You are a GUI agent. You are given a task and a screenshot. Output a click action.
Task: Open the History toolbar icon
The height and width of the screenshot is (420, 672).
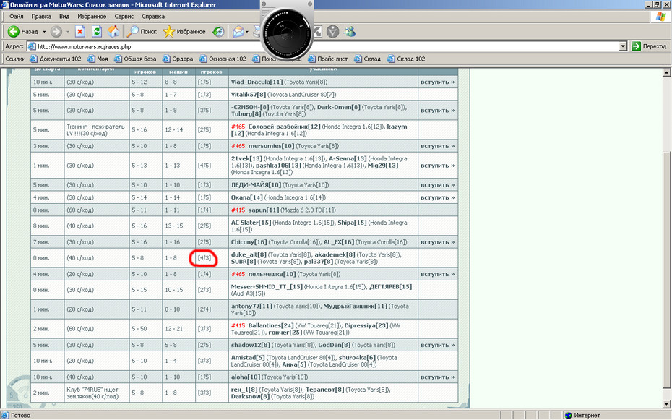[218, 31]
